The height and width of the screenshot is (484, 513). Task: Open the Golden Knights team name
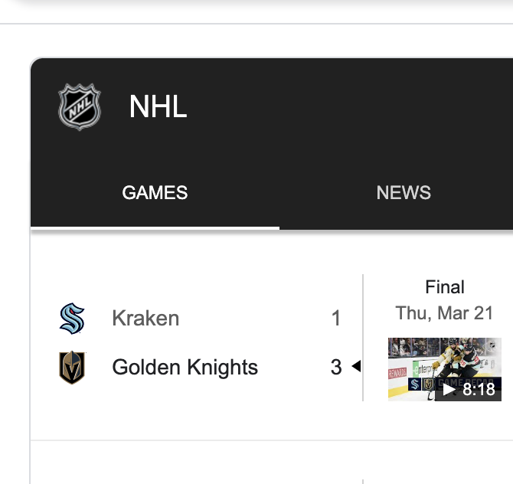point(185,367)
